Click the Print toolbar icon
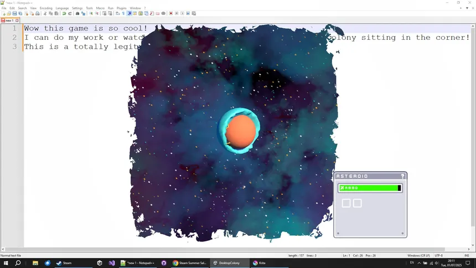 click(x=37, y=13)
